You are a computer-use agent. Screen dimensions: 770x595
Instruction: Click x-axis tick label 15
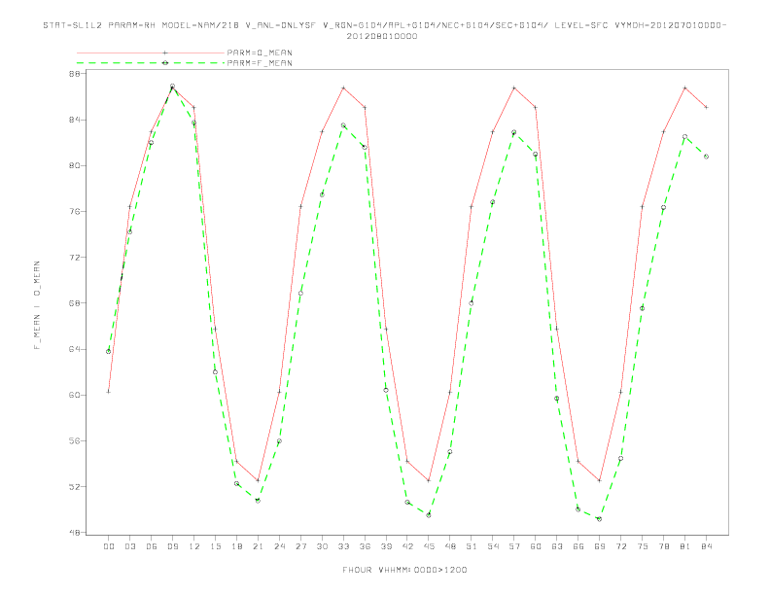pos(215,546)
